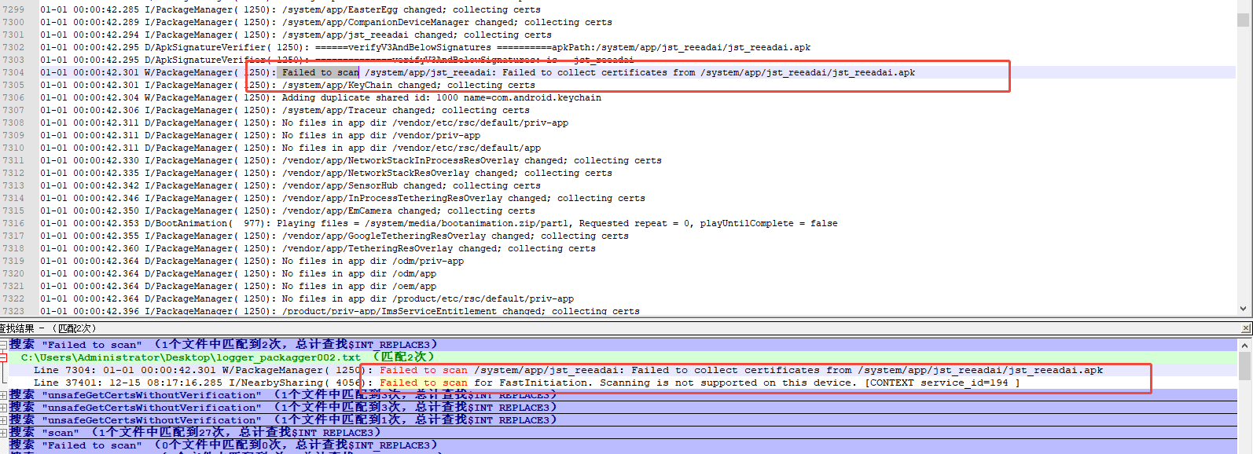Screen dimensions: 1253x454
Task: Collapse the first "Failed to scan" search result group
Action: tap(3, 345)
